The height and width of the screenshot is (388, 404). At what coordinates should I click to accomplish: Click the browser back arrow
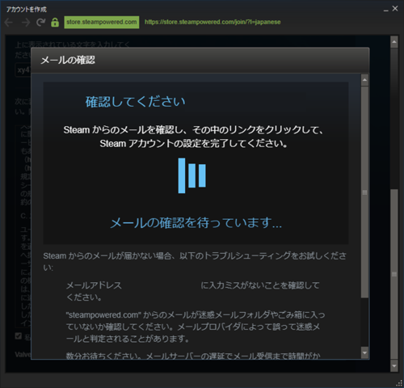[9, 23]
